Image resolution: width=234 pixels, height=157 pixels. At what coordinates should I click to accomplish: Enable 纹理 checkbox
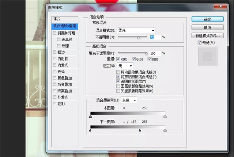coord(58,46)
